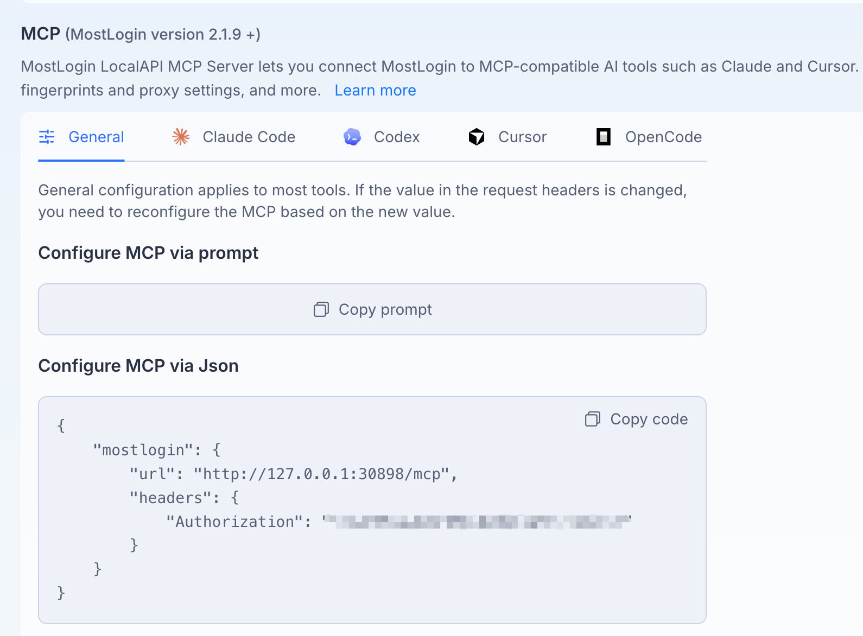The width and height of the screenshot is (863, 636).
Task: Click the OpenCode square icon
Action: pos(604,137)
